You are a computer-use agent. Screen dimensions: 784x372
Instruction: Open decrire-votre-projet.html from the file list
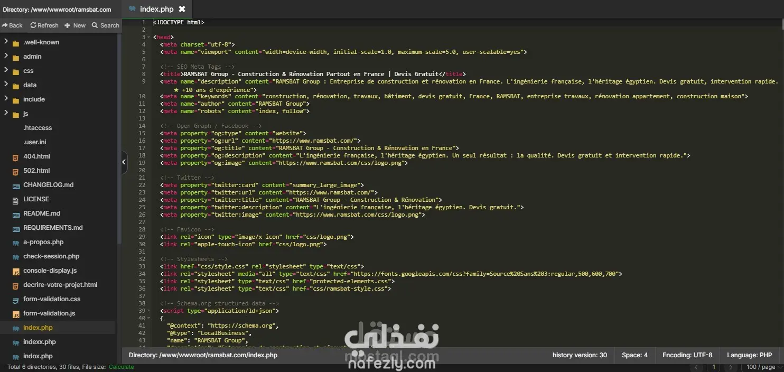point(60,285)
